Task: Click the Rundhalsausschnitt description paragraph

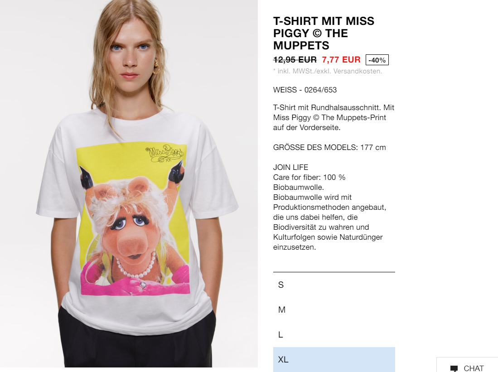Action: (x=334, y=117)
